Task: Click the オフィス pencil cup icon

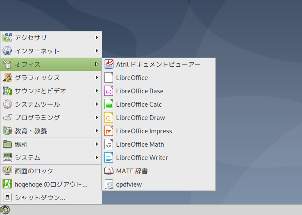Action: (7, 64)
